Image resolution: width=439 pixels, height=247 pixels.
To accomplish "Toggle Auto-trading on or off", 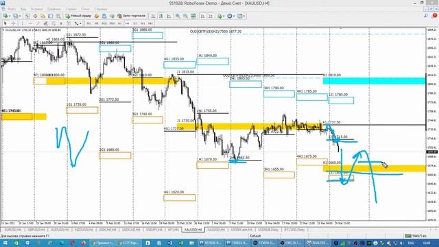I will [131, 16].
